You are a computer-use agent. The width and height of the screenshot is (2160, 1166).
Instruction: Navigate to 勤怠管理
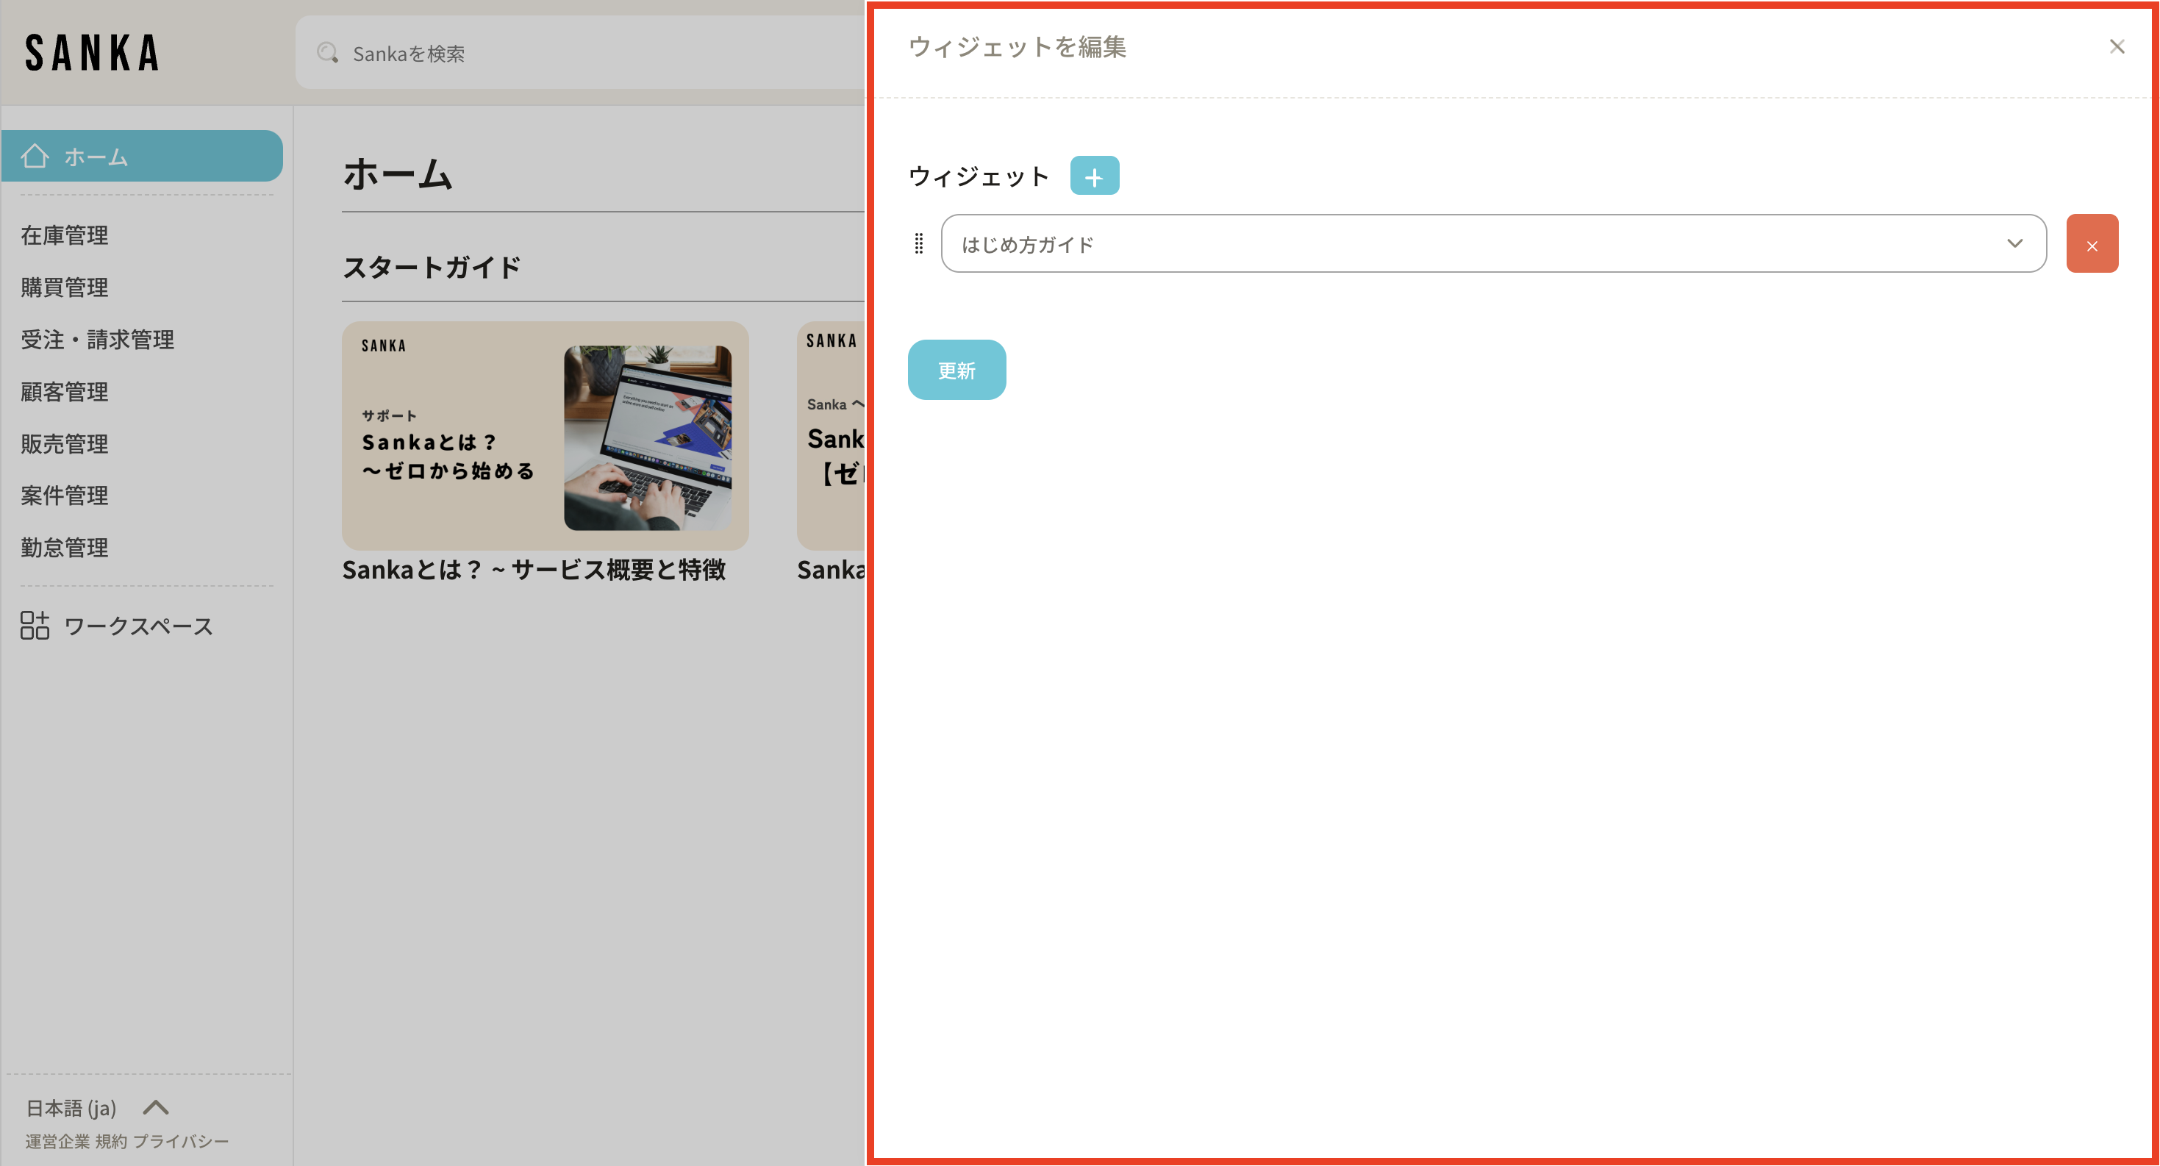point(65,548)
